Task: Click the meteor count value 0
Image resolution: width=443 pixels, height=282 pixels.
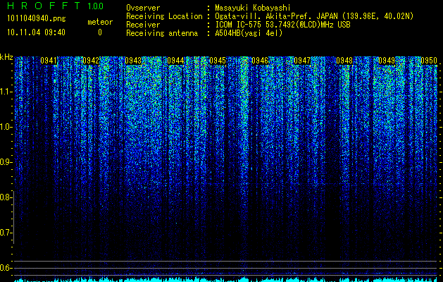Action: tap(100, 32)
